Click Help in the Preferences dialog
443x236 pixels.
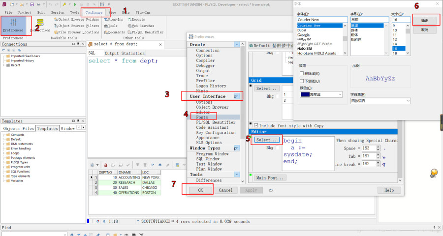click(389, 190)
